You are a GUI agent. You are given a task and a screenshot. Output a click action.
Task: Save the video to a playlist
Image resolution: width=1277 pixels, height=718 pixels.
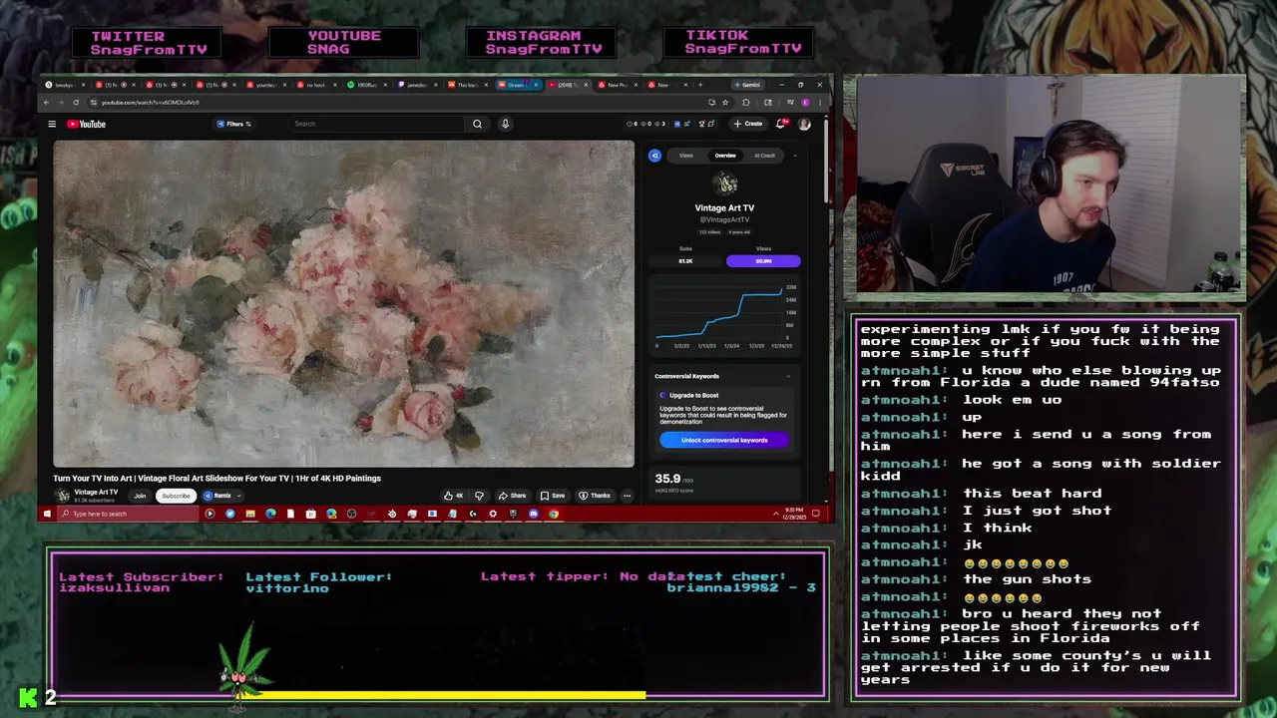tap(553, 496)
